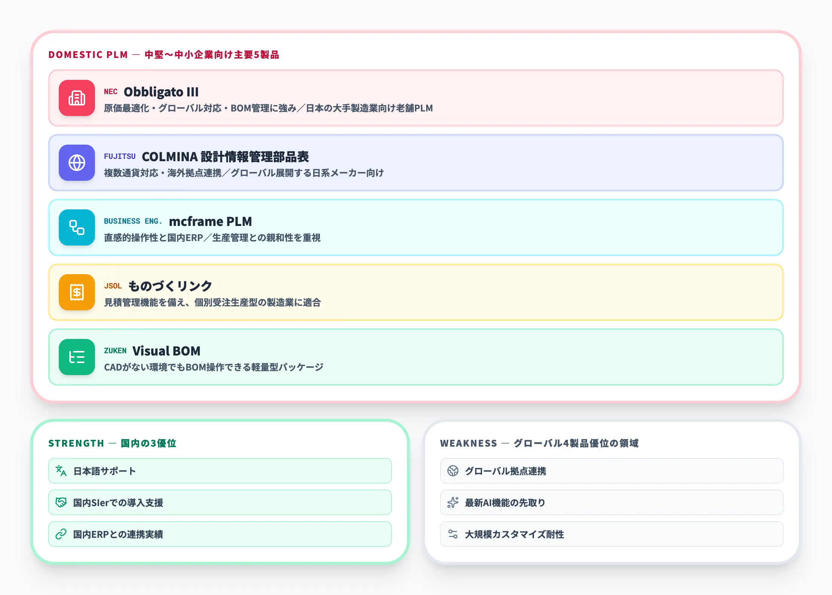
Task: Click the green list-tree icon for Visual BOM
Action: pos(77,357)
